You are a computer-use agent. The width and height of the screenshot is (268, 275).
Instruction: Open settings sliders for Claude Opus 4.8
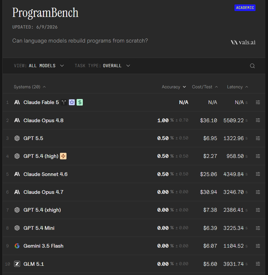tap(258, 120)
